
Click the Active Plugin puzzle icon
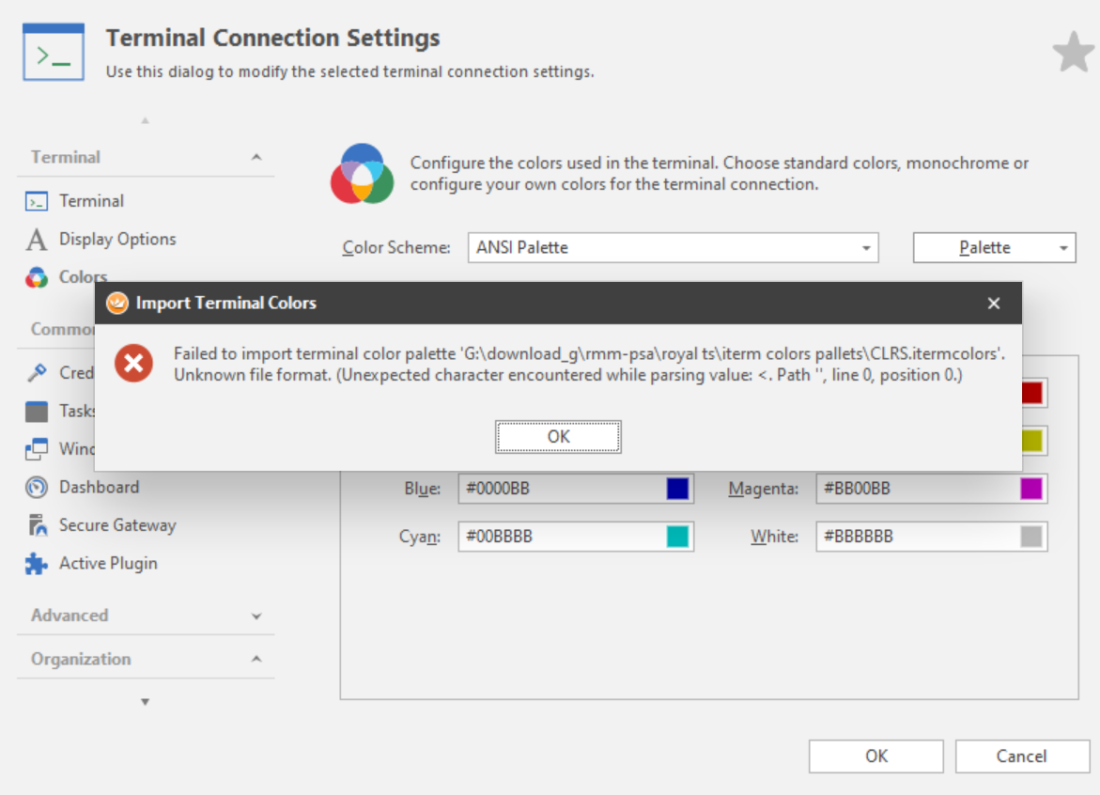click(x=37, y=564)
